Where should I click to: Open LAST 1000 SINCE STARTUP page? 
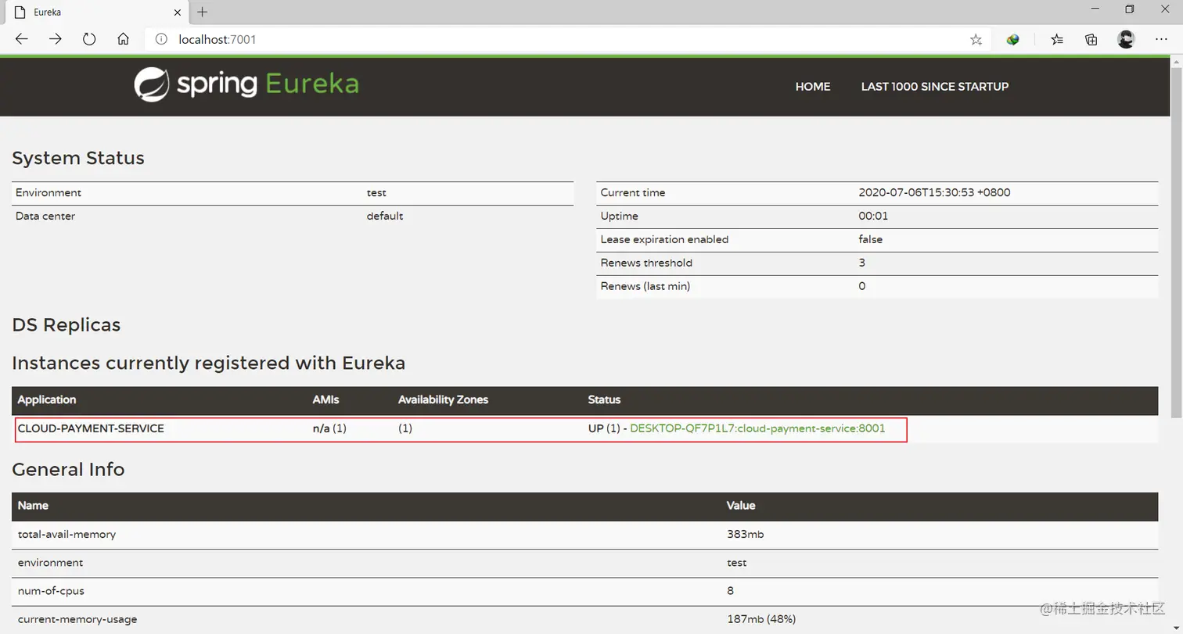coord(935,87)
